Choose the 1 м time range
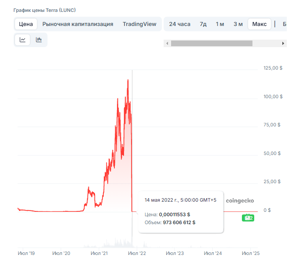Screen dimensions: 296x262 point(220,24)
